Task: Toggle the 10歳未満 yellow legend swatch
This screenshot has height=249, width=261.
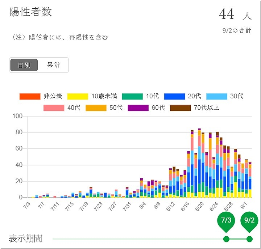Action: [75, 96]
